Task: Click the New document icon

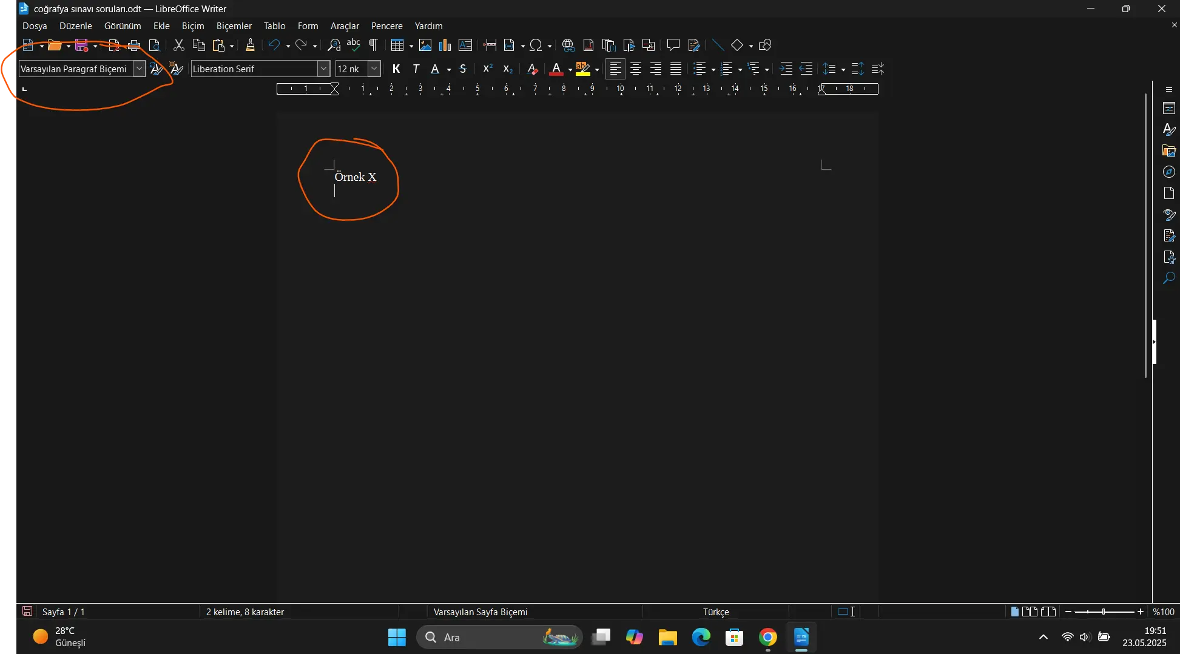Action: pos(28,45)
